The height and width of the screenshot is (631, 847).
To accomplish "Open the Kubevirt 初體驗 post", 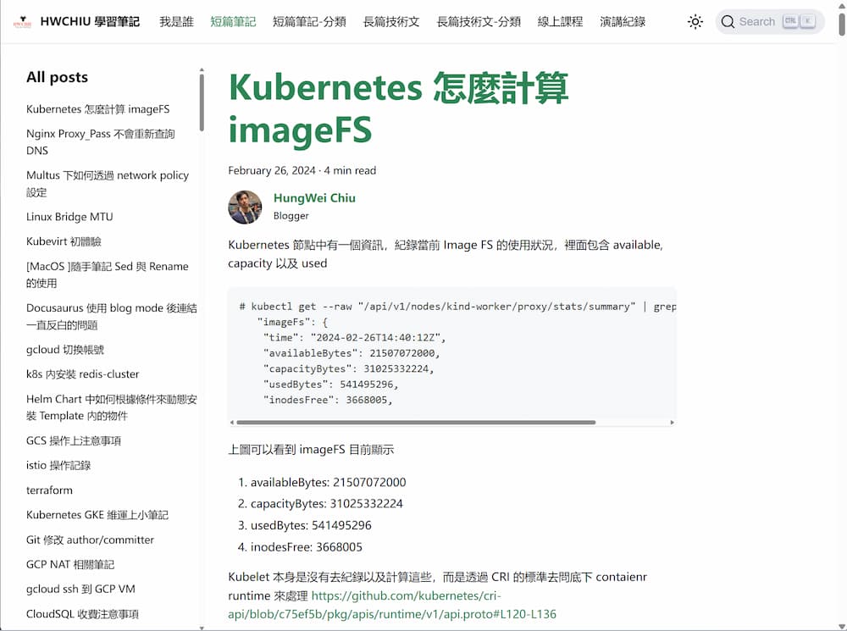I will [x=64, y=241].
